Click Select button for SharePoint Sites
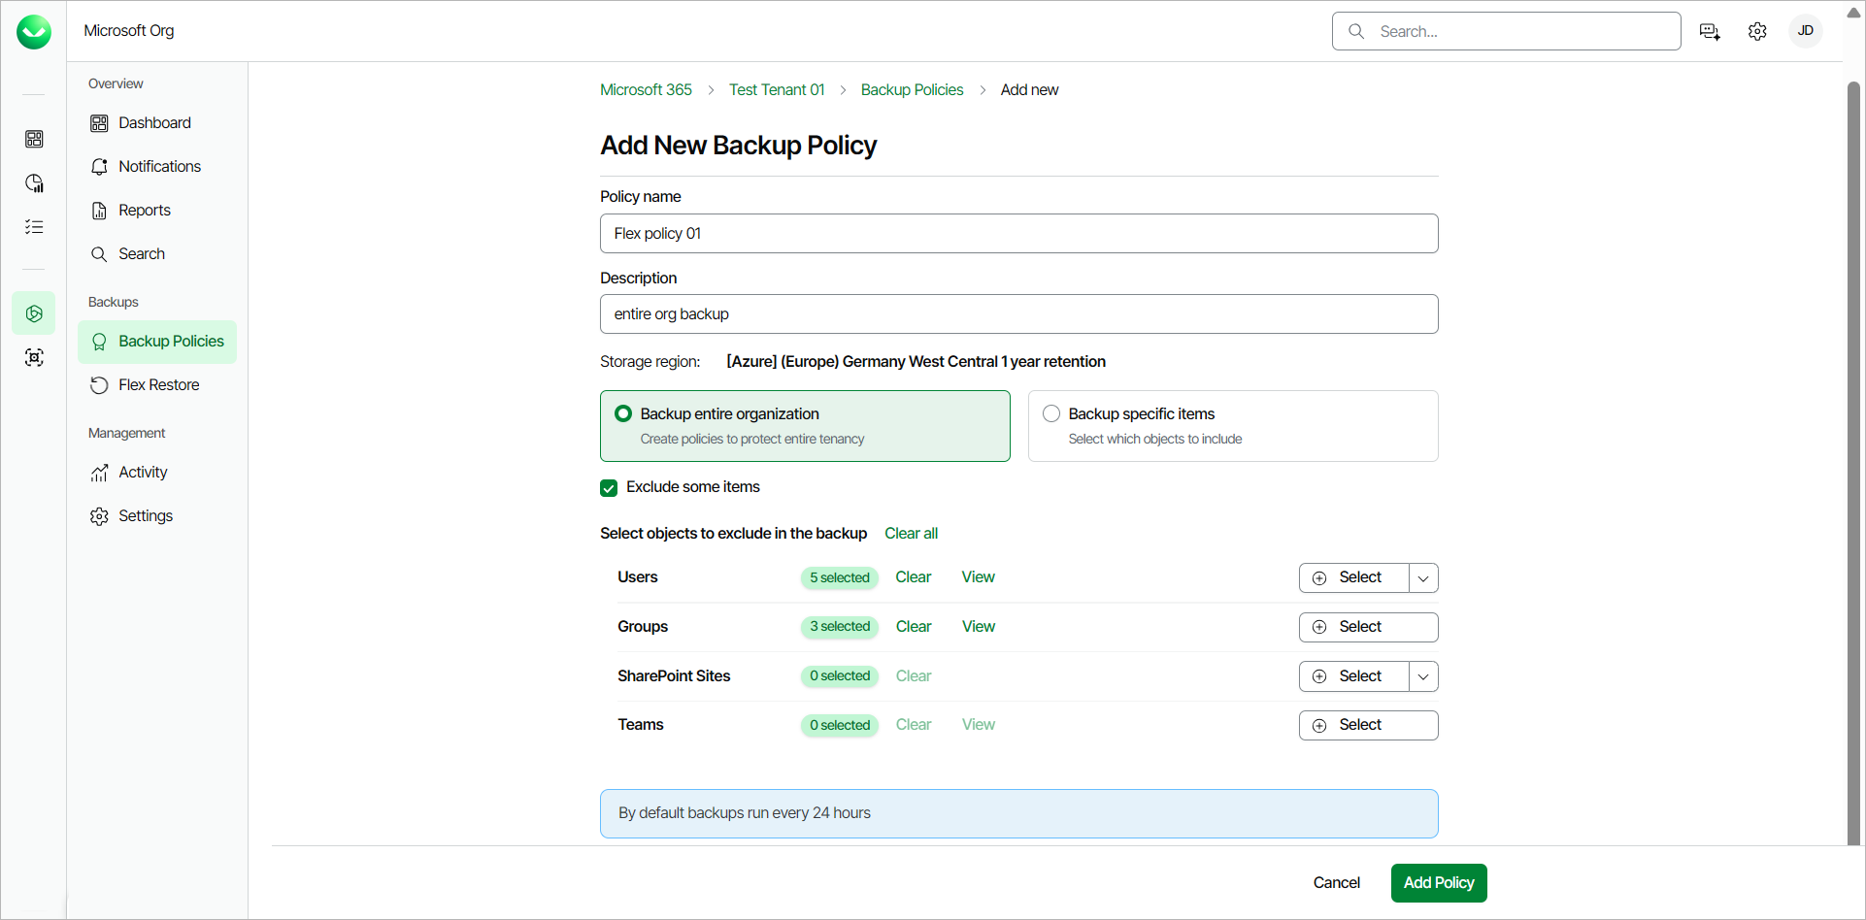Image resolution: width=1866 pixels, height=920 pixels. [x=1354, y=676]
